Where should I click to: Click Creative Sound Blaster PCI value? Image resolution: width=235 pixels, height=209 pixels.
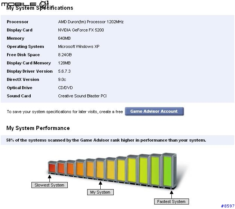[x=82, y=96]
